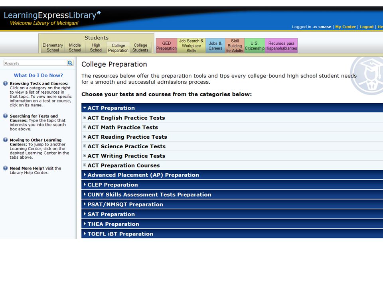Expand TOEFL iBT Preparation category
The width and height of the screenshot is (383, 287).
(232, 234)
